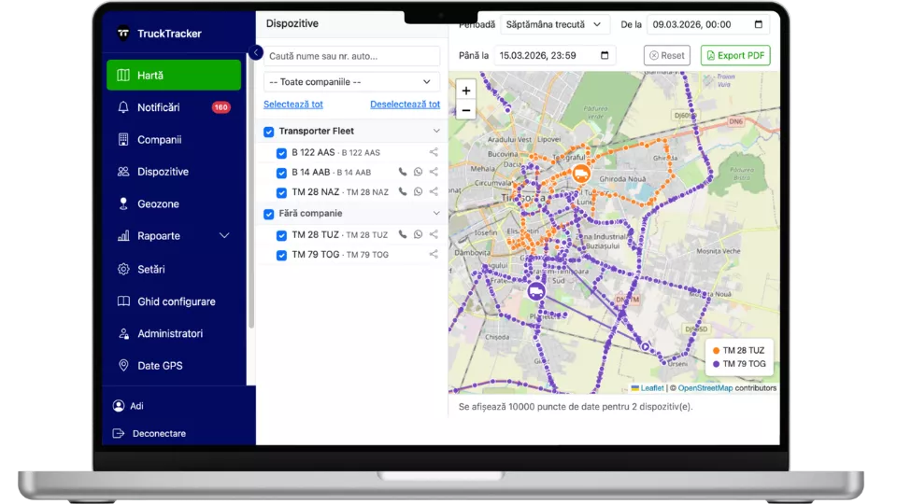Share the TM 28 NAZ device
Viewport: 897px width, 504px height.
tap(434, 191)
